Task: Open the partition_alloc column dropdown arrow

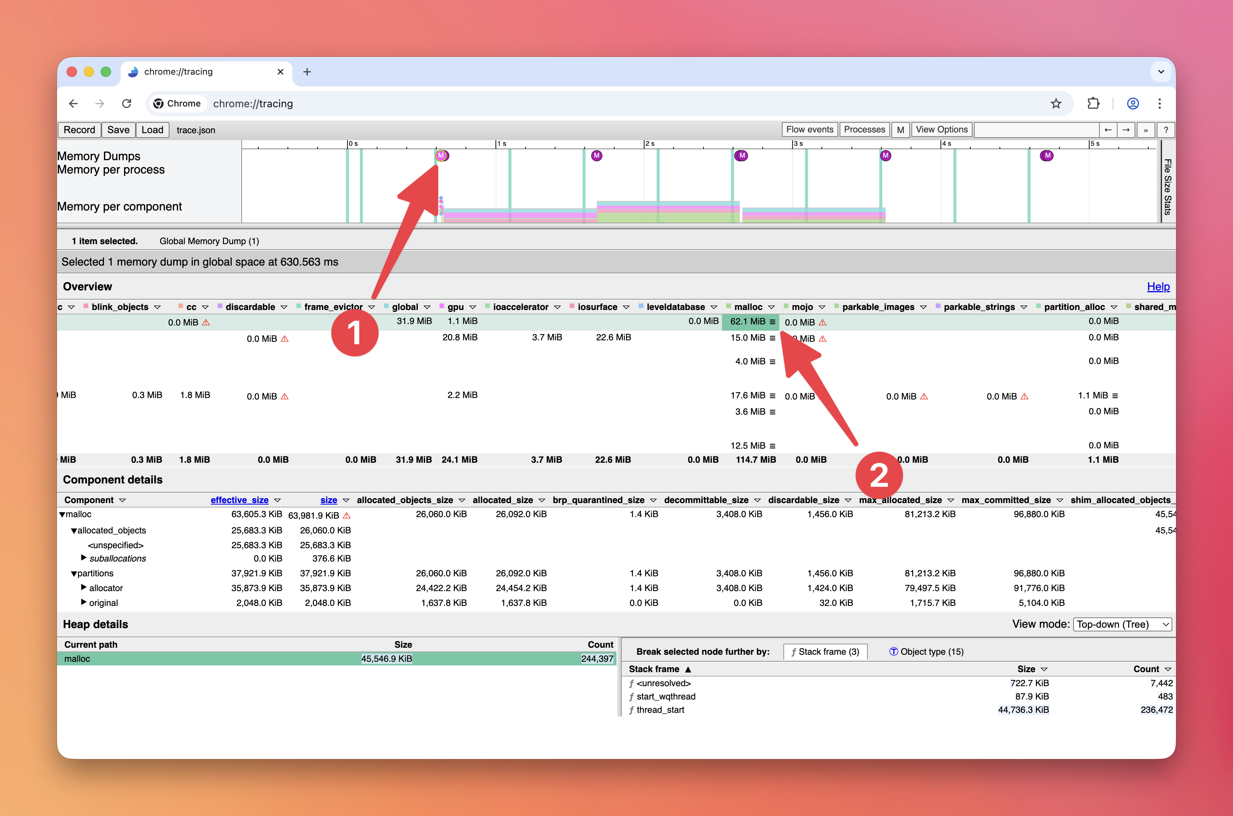Action: 1114,307
